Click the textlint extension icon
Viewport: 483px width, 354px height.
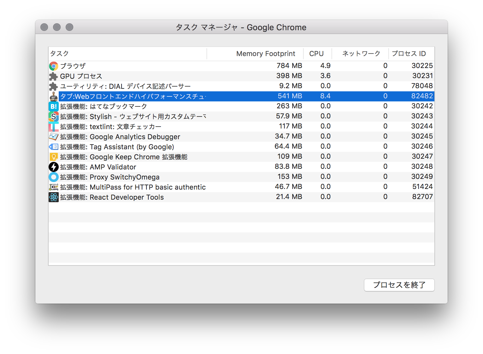(54, 127)
